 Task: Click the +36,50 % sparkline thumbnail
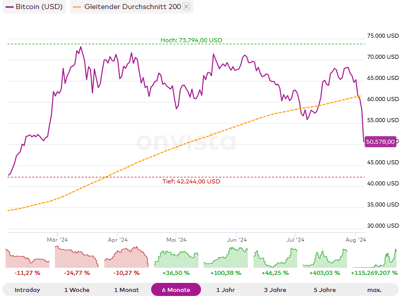[176, 258]
